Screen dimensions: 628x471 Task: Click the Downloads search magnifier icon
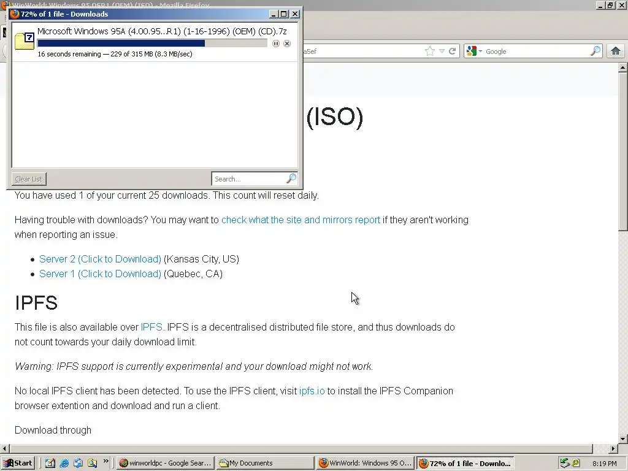pyautogui.click(x=291, y=178)
